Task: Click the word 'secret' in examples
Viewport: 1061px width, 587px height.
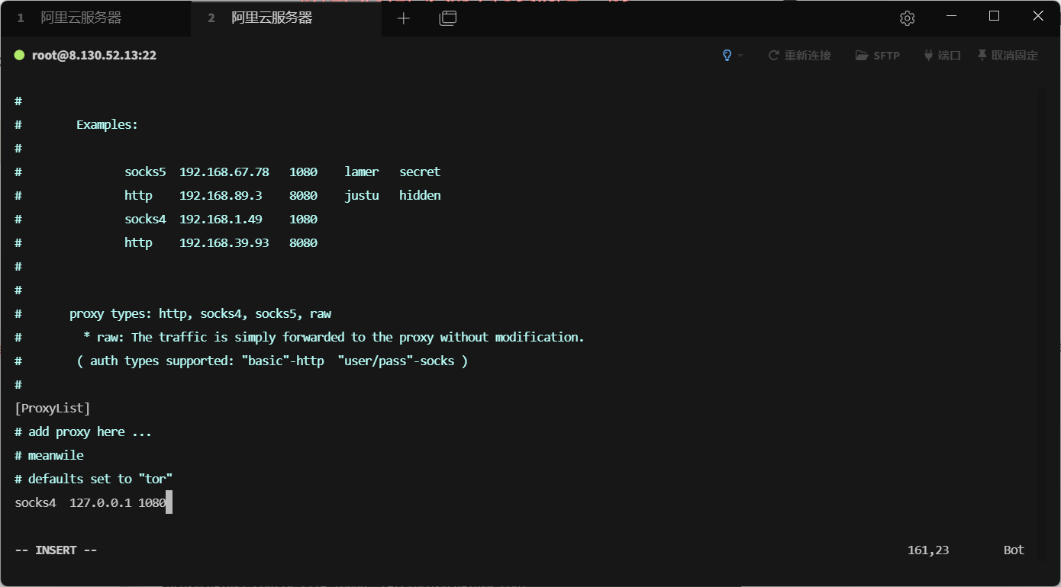Action: point(420,172)
